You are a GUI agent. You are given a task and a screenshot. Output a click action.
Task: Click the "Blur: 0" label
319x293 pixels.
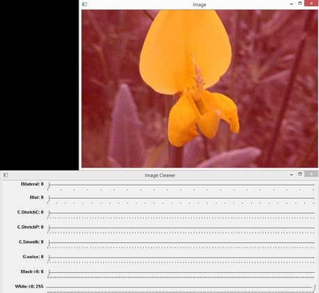coord(36,197)
